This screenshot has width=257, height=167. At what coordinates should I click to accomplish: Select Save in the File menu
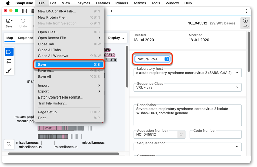point(69,64)
